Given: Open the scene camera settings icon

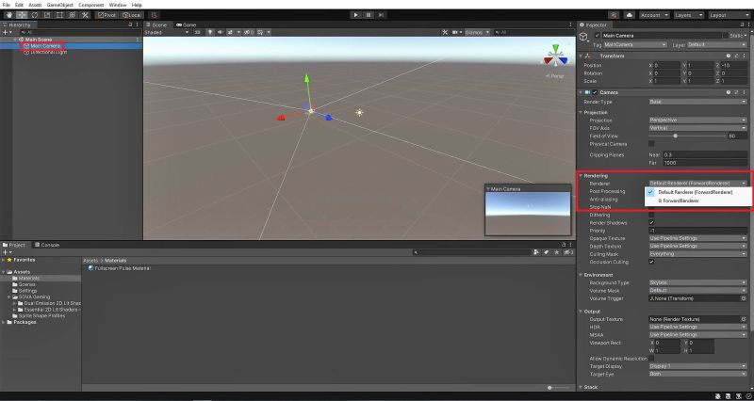Looking at the screenshot, I should (456, 32).
